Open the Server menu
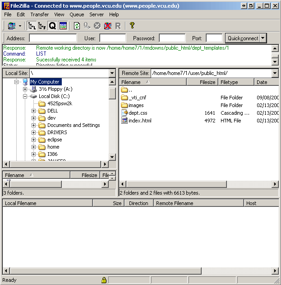This screenshot has height=285, width=281. [x=97, y=14]
